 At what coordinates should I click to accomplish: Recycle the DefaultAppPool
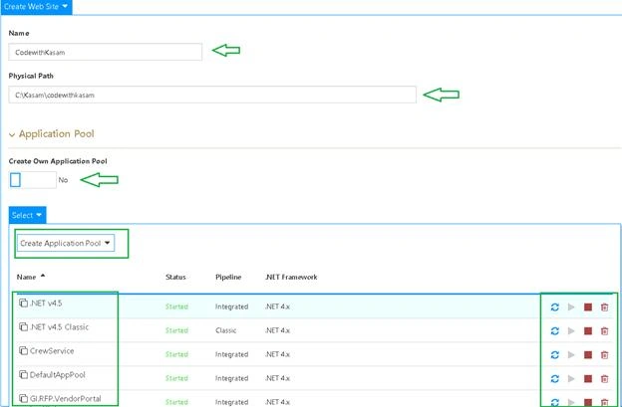(x=555, y=378)
